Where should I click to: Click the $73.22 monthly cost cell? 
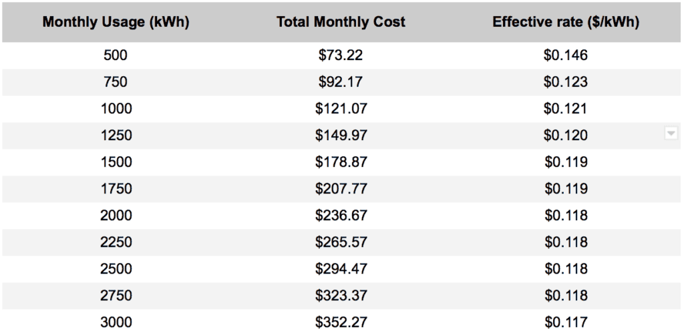pyautogui.click(x=341, y=55)
